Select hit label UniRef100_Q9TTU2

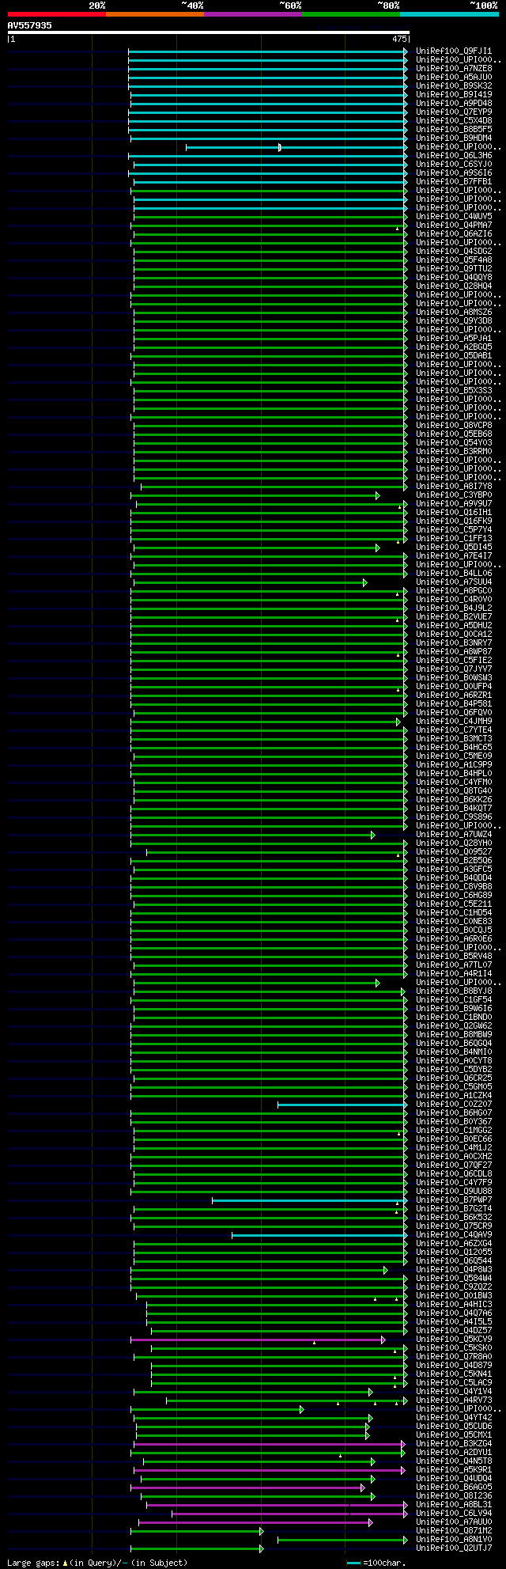click(454, 269)
